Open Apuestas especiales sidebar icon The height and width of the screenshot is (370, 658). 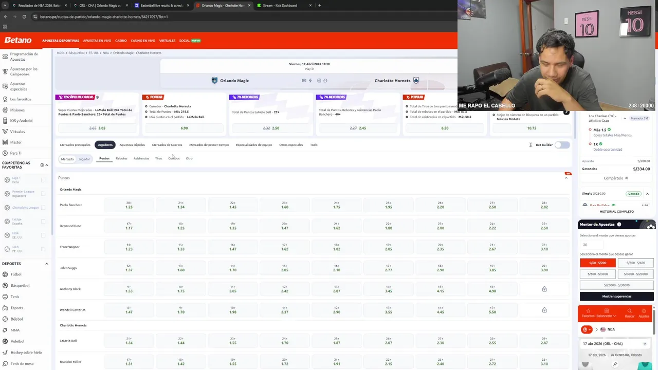tap(5, 86)
